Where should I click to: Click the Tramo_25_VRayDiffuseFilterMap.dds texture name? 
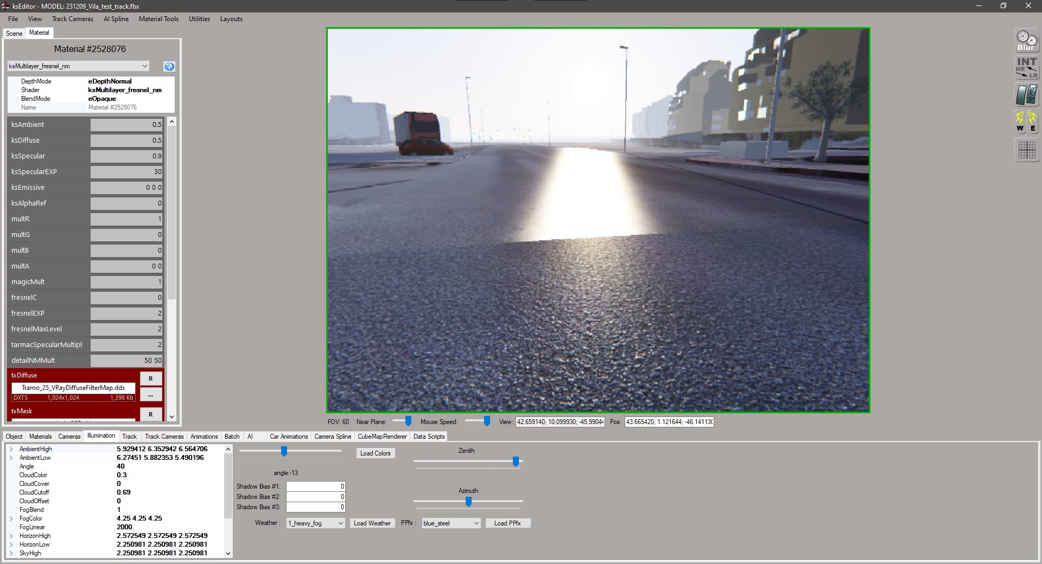click(x=73, y=388)
